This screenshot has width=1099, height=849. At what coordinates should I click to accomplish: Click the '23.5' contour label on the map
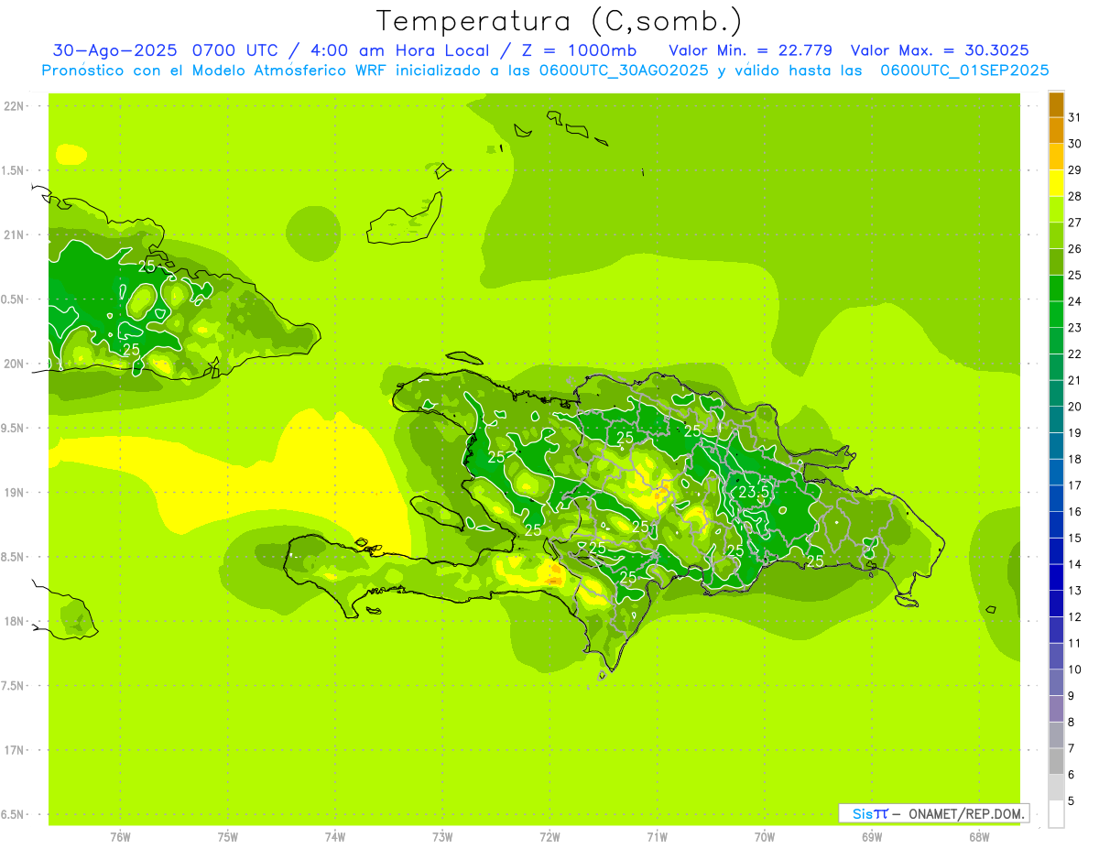click(754, 492)
